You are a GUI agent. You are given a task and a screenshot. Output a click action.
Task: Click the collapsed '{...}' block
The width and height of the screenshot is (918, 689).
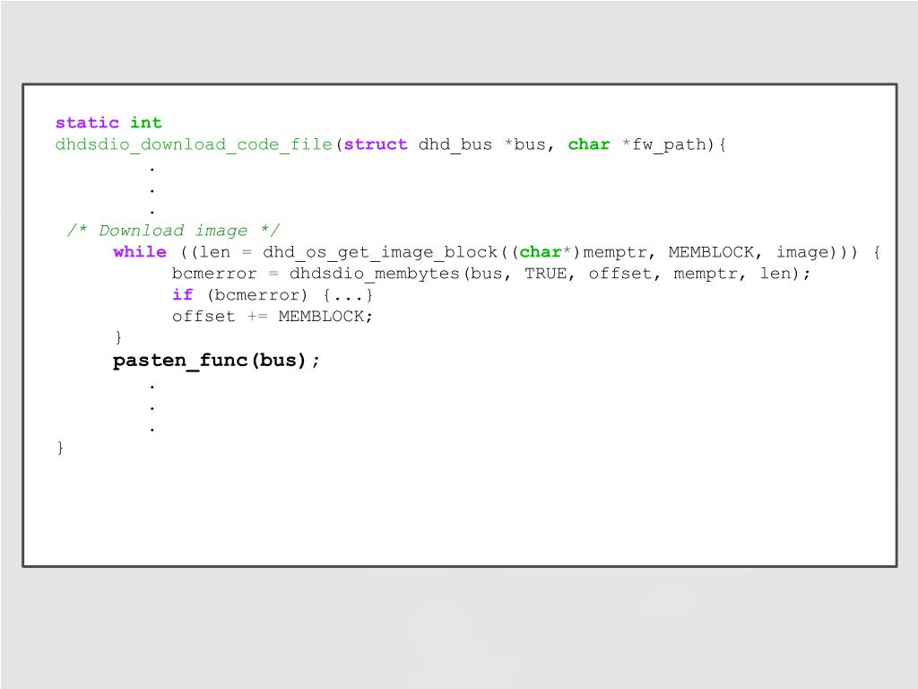(x=348, y=294)
